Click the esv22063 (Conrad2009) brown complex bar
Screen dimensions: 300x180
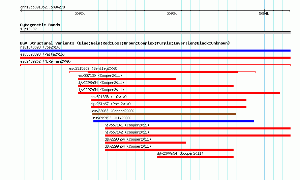(x=164, y=114)
